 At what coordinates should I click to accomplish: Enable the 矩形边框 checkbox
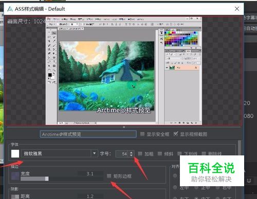(x=109, y=176)
